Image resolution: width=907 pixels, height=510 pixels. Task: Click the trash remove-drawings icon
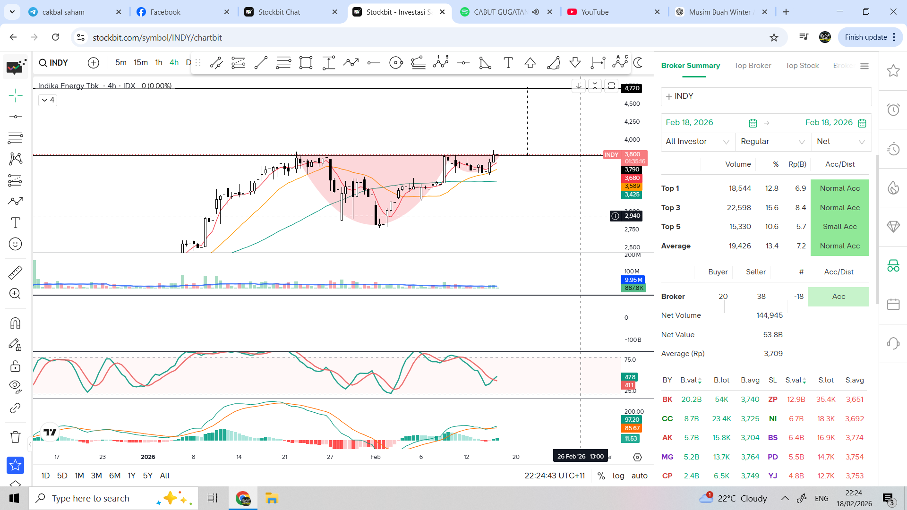[x=15, y=437]
